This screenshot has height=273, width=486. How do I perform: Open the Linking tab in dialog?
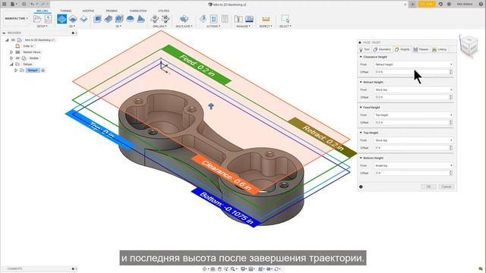click(x=440, y=49)
